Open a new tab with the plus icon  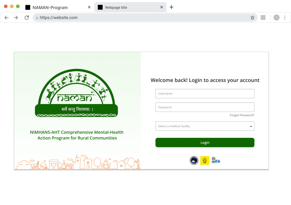pyautogui.click(x=171, y=7)
